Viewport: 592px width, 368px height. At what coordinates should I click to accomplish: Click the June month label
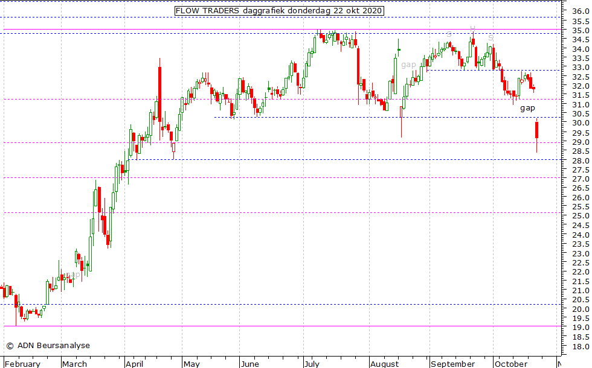249,364
